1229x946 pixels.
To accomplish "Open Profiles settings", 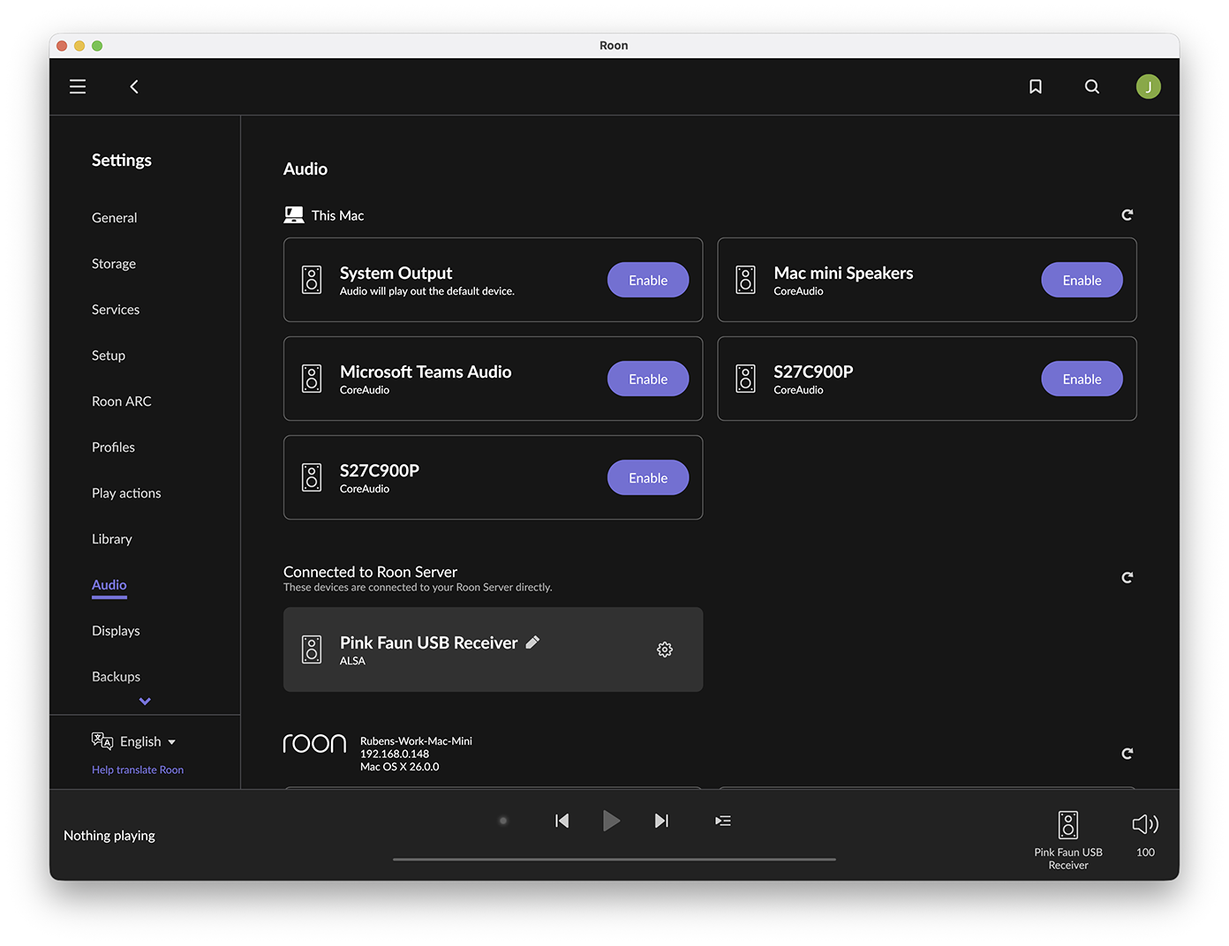I will 113,447.
